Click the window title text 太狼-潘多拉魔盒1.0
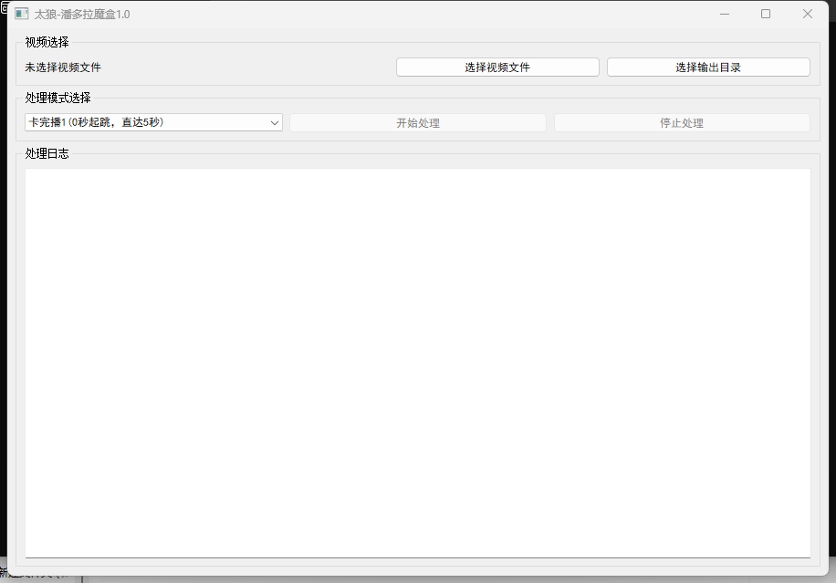This screenshot has width=836, height=583. click(x=82, y=14)
